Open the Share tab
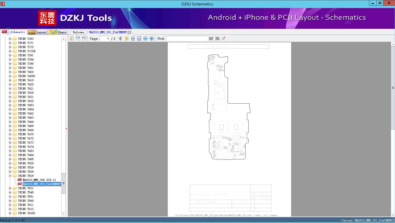Image resolution: width=395 pixels, height=223 pixels. pyautogui.click(x=58, y=32)
